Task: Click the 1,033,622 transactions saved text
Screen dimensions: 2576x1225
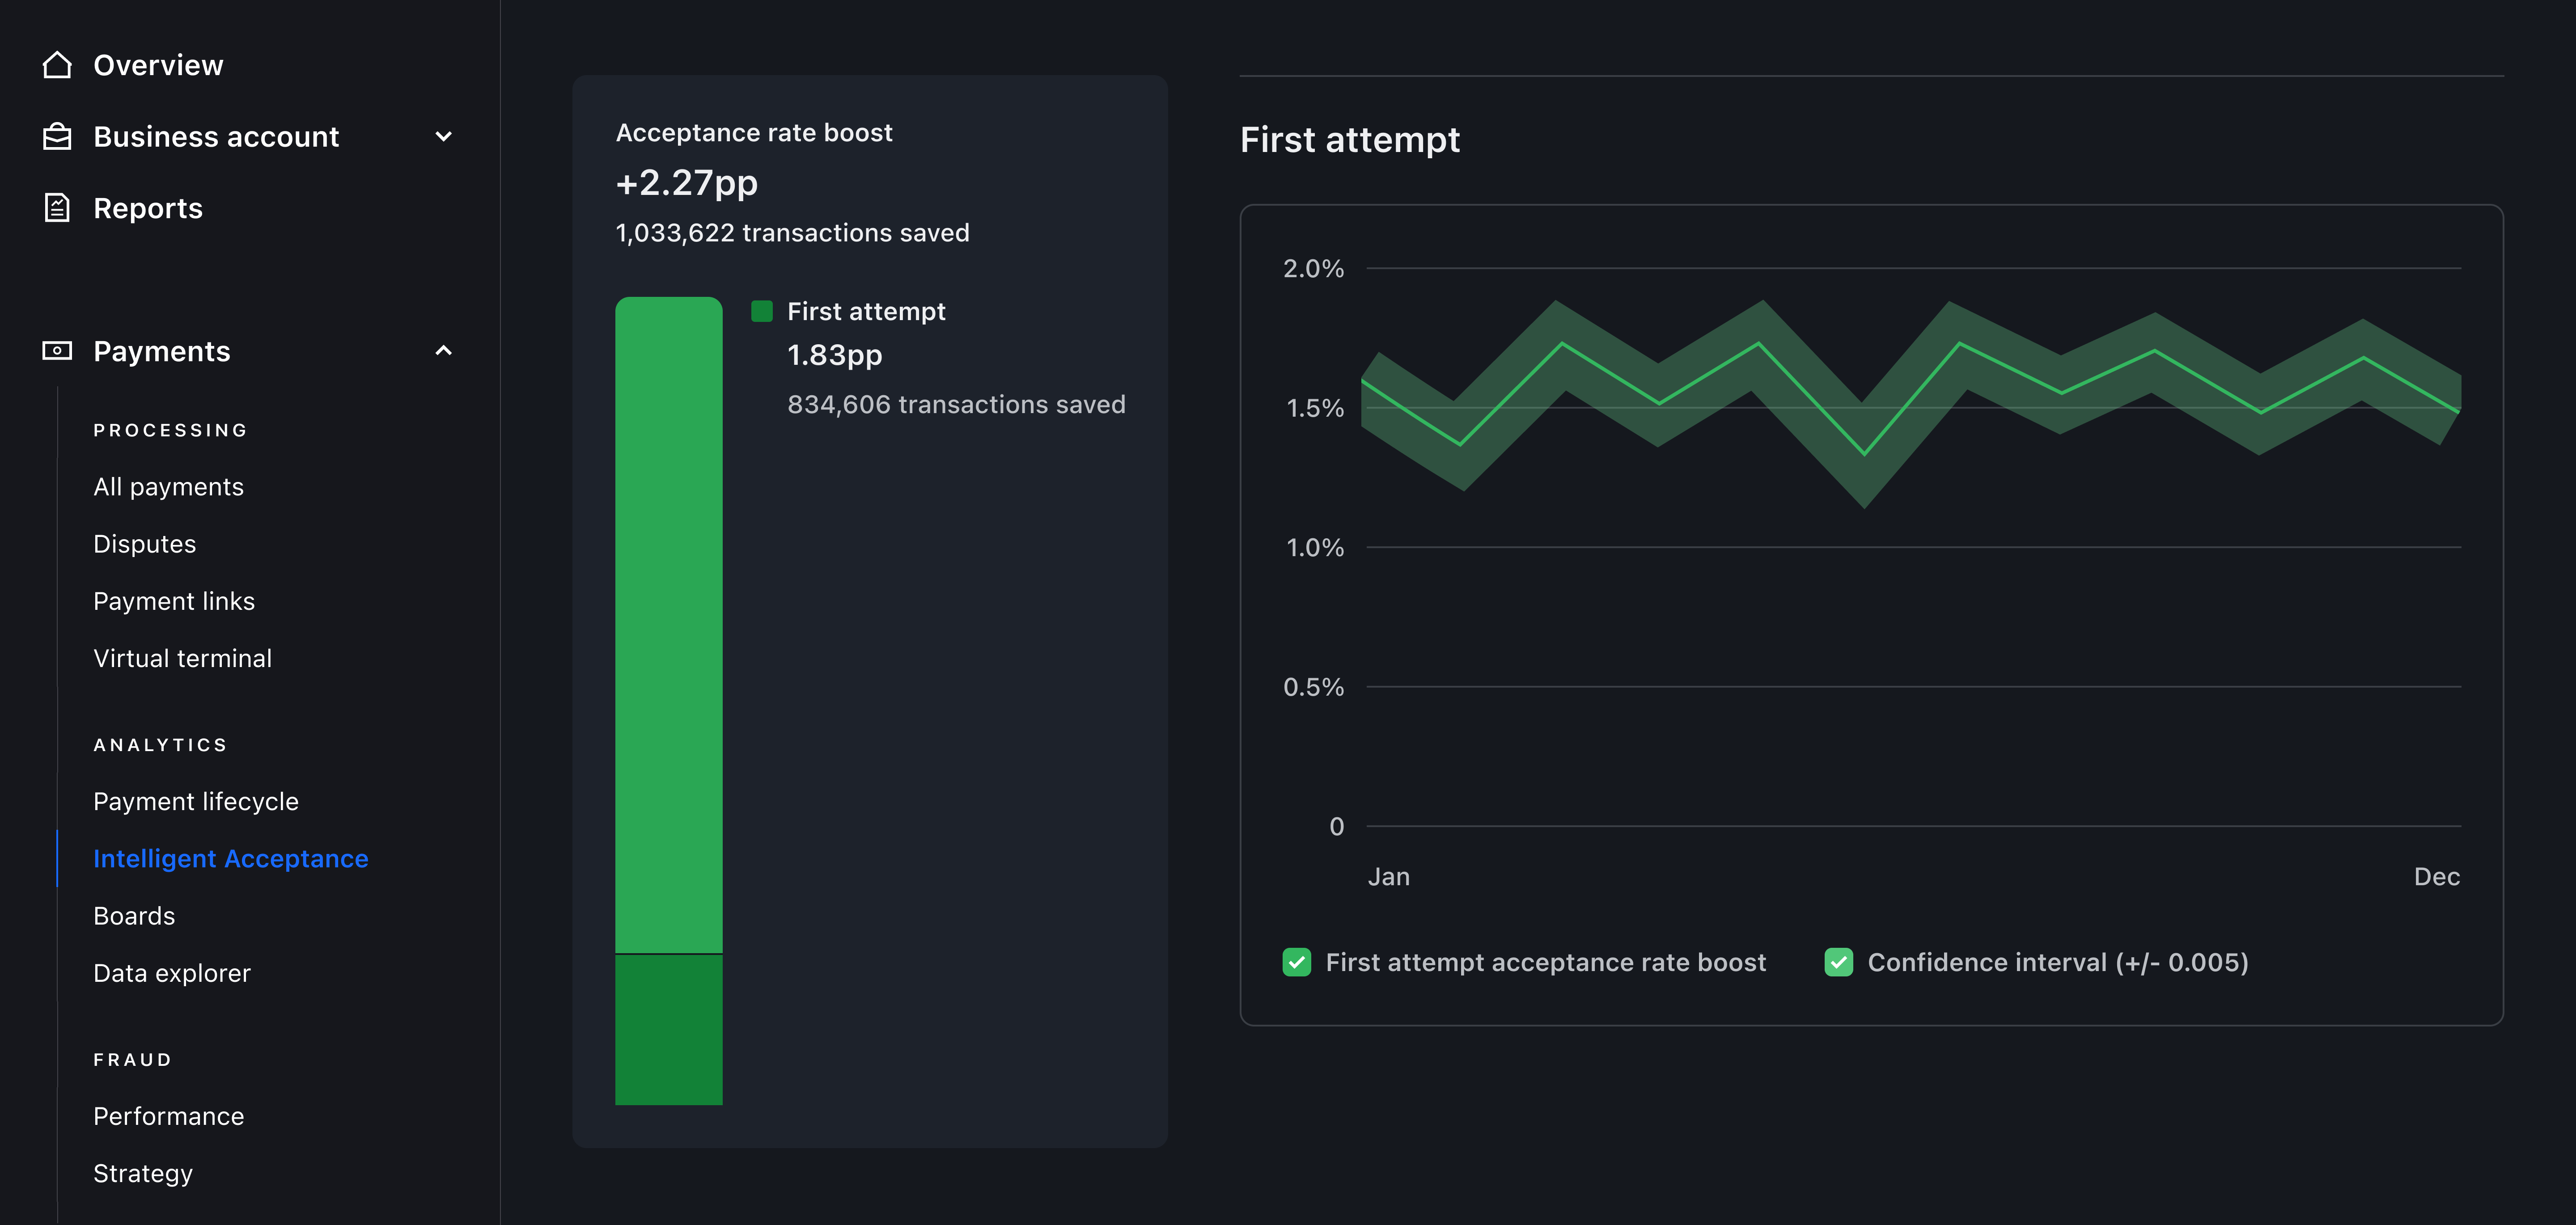Action: 793,233
